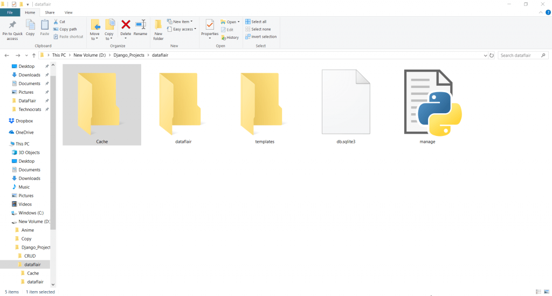
Task: Open recent locations dropdown arrow
Action: coord(26,55)
